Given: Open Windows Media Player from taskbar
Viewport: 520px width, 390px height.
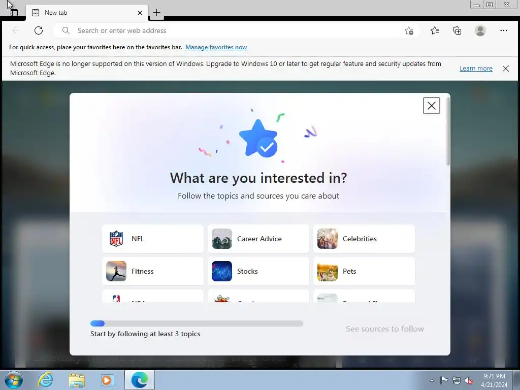Looking at the screenshot, I should click(x=108, y=380).
